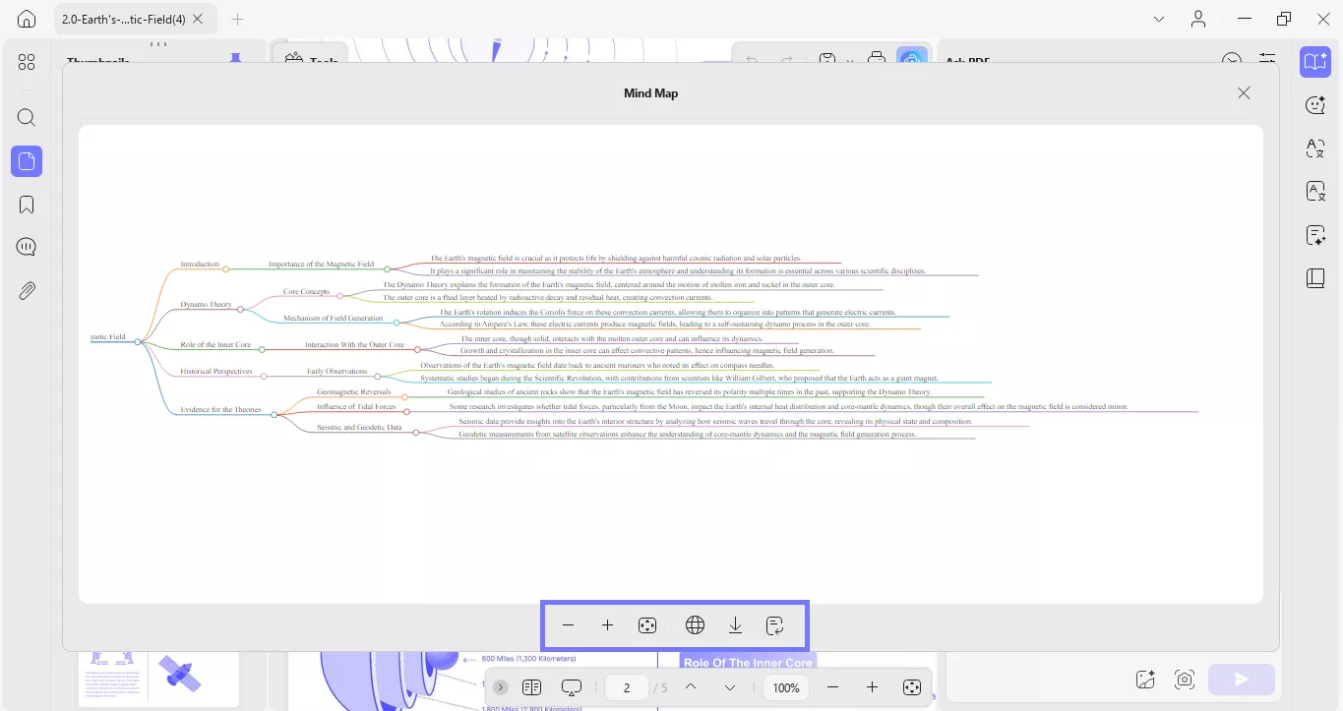
Task: Collapse the Historical Perspectives branch node
Action: [x=264, y=377]
